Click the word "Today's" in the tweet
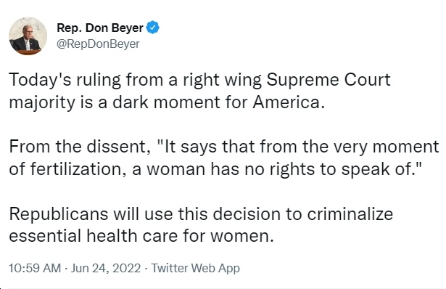This screenshot has height=289, width=446. coord(40,80)
